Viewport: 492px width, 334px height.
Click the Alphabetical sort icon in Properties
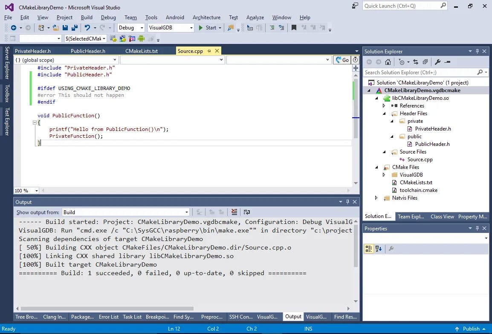point(379,249)
